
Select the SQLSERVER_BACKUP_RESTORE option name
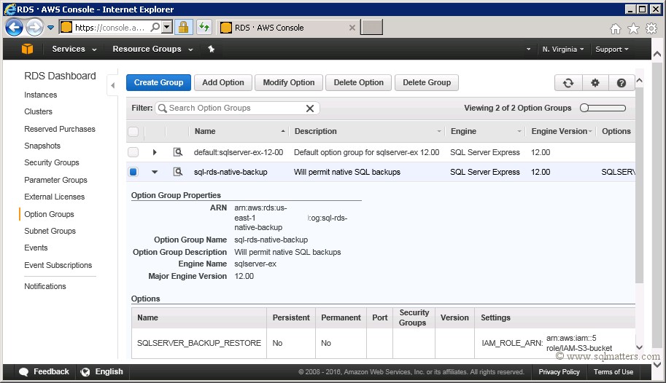click(199, 343)
